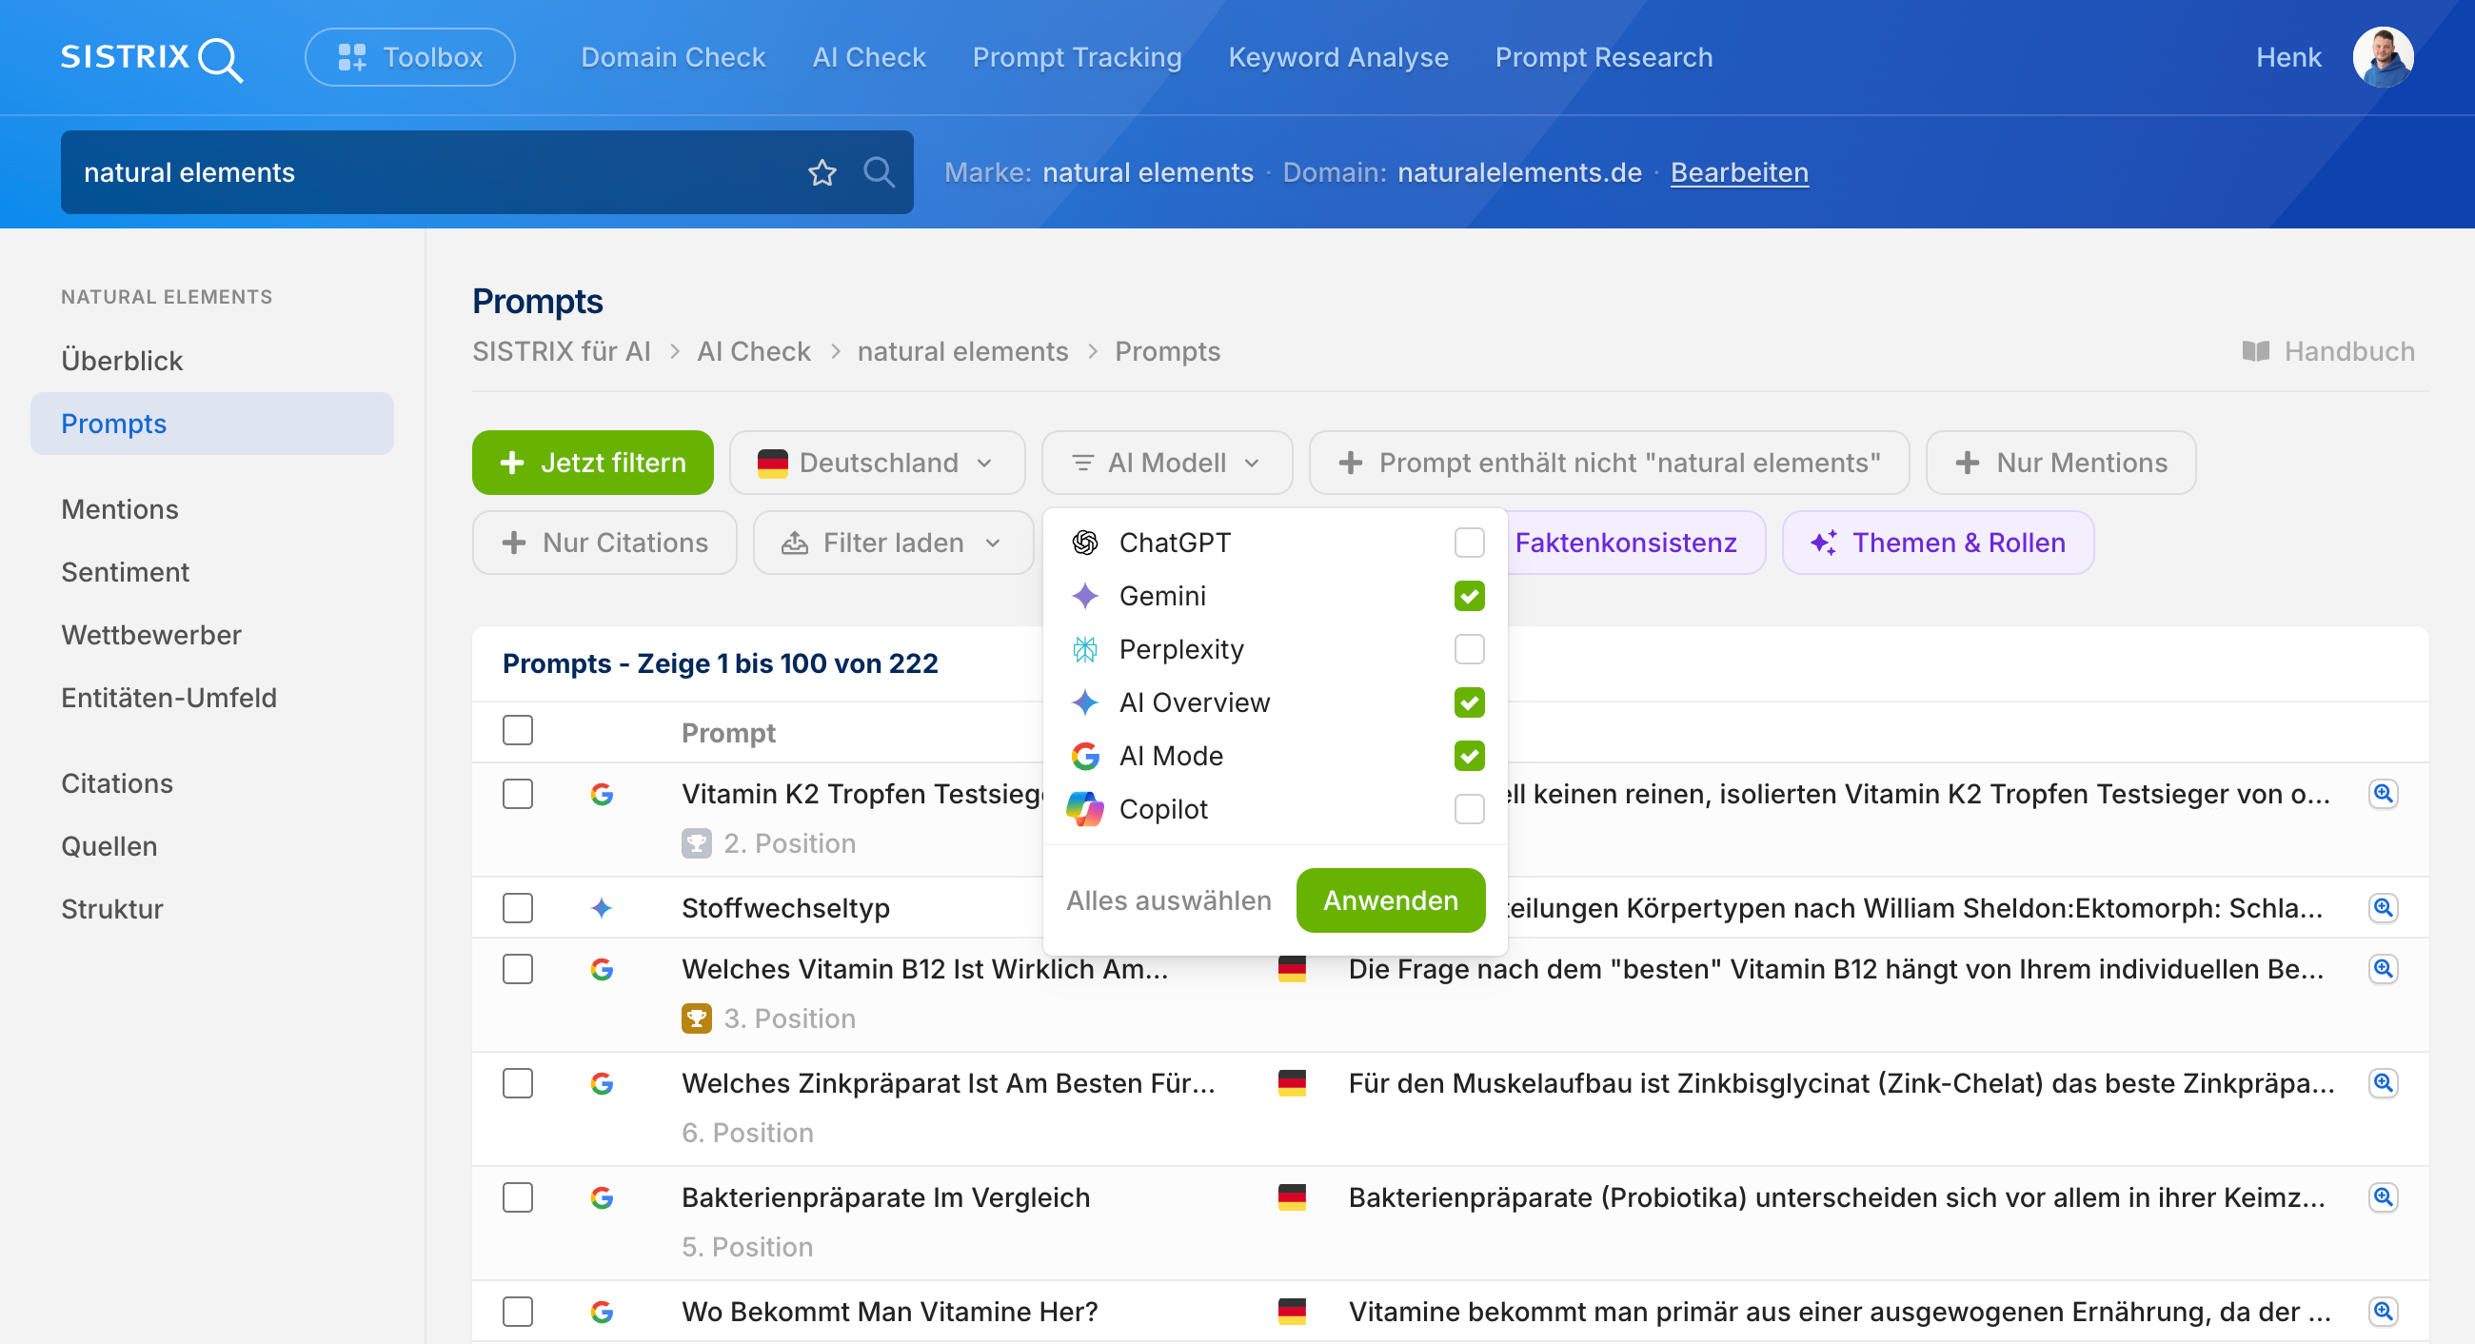Click the green Jetzt filtern button
Viewport: 2475px width, 1344px height.
pyautogui.click(x=592, y=463)
